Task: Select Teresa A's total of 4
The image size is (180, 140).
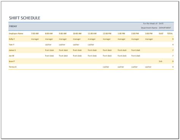Action: pyautogui.click(x=173, y=67)
